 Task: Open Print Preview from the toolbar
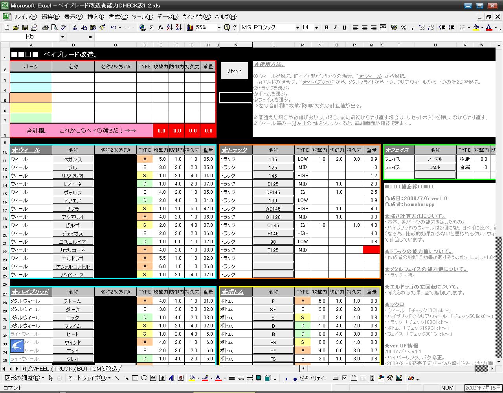(x=54, y=28)
